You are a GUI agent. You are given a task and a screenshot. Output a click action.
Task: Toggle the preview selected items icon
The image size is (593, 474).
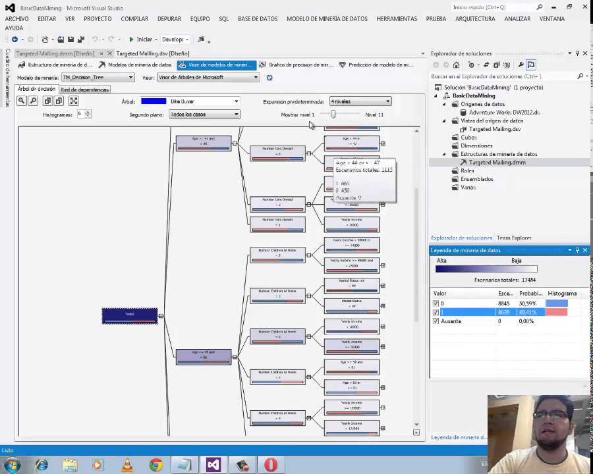[531, 65]
